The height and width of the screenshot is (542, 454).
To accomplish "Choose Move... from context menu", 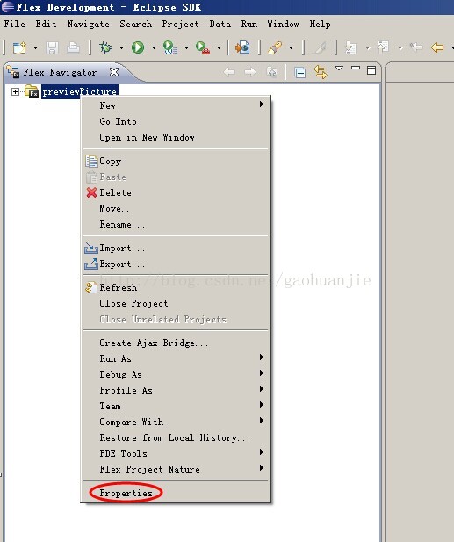I will [176, 208].
